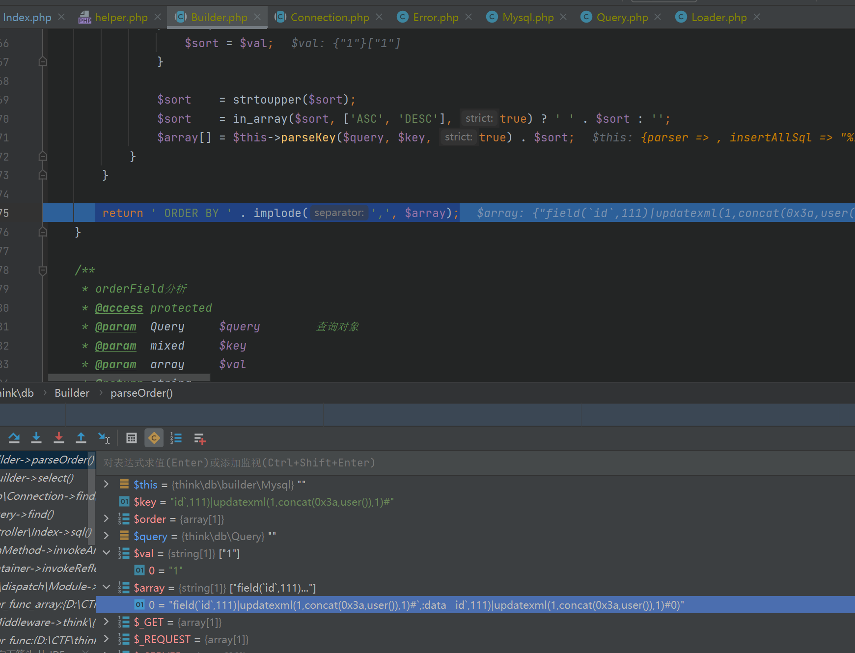Select the highlighted $array element 0 row
This screenshot has height=653, width=855.
point(475,605)
